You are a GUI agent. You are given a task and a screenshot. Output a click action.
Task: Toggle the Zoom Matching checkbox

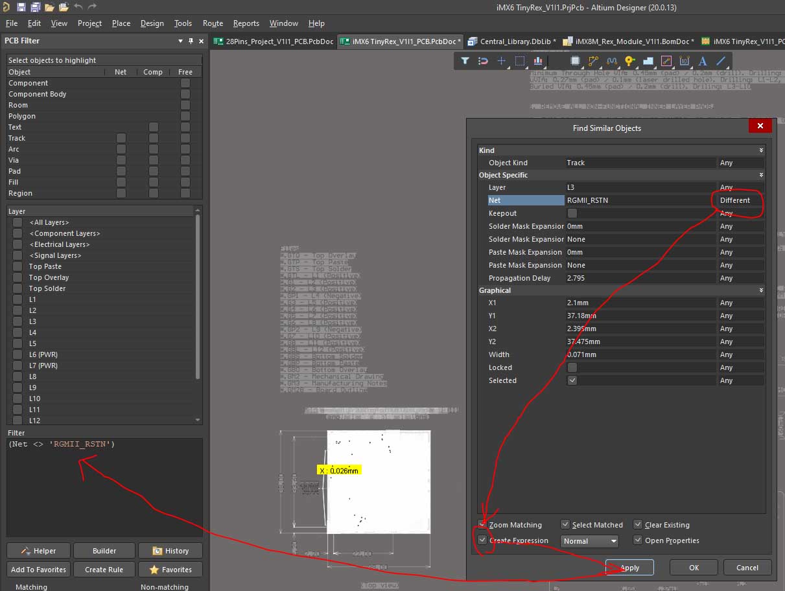(x=482, y=524)
